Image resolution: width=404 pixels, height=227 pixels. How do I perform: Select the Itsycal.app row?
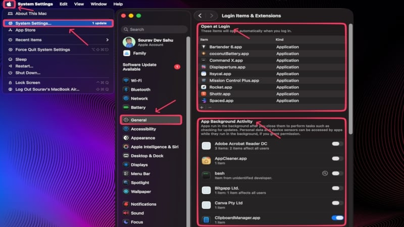271,74
